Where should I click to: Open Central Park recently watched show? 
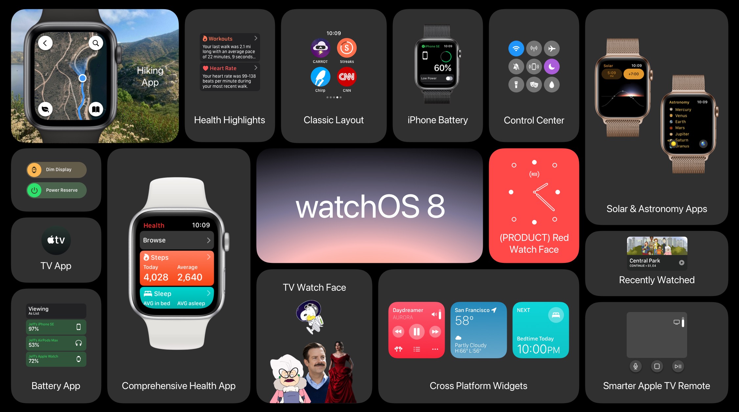click(x=657, y=252)
